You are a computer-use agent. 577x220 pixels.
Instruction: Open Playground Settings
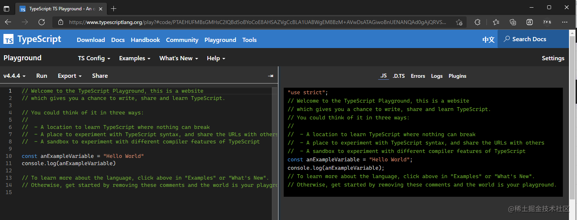[x=553, y=58]
